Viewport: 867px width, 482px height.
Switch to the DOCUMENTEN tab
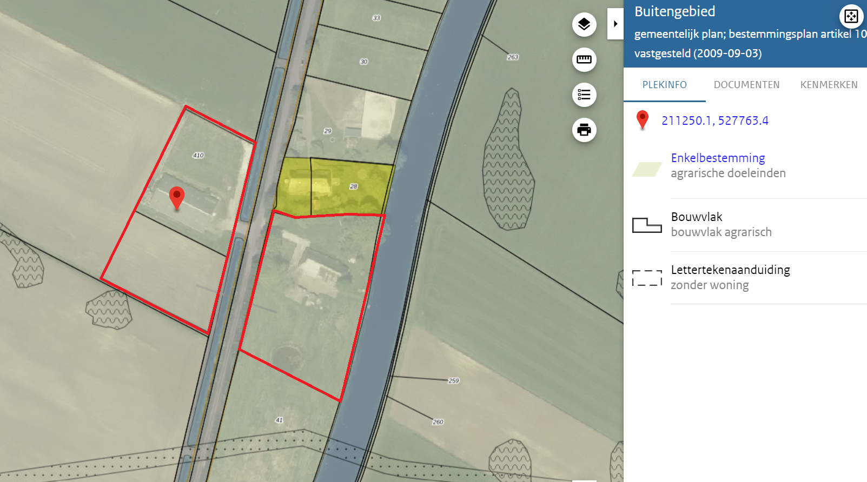click(746, 85)
